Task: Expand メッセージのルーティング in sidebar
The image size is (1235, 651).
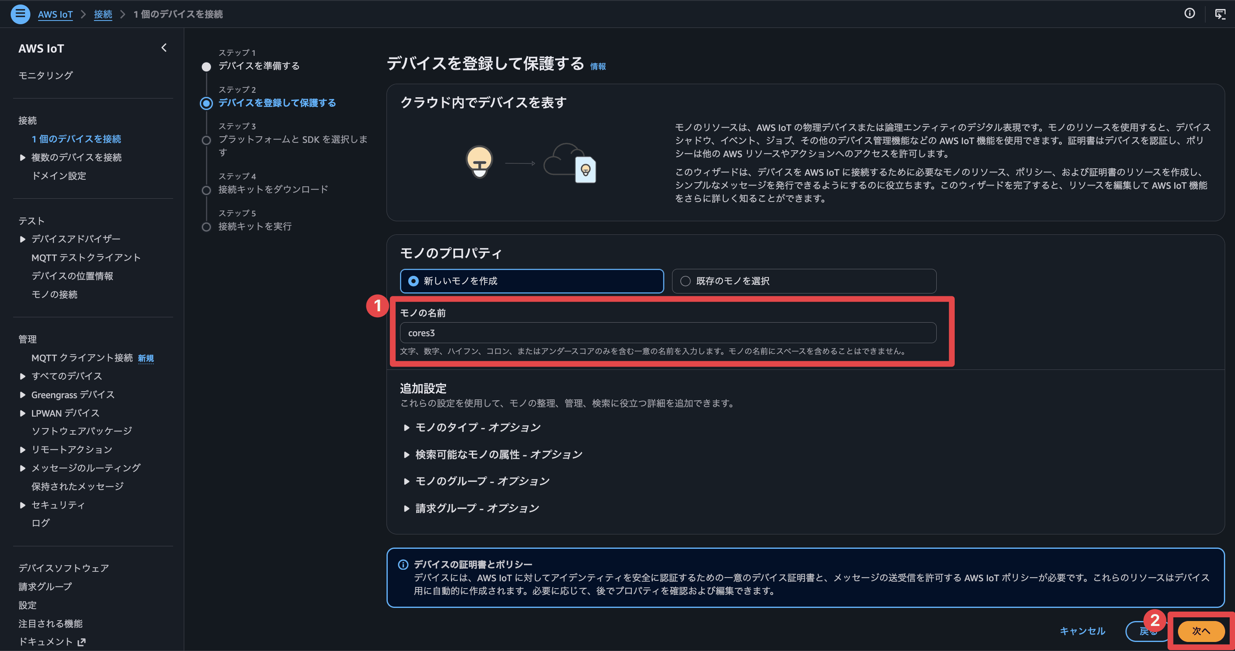Action: 23,468
